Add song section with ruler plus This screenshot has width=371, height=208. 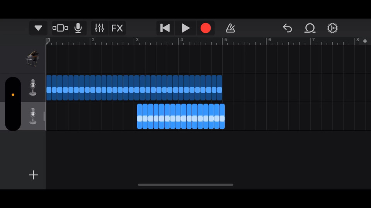pyautogui.click(x=365, y=41)
